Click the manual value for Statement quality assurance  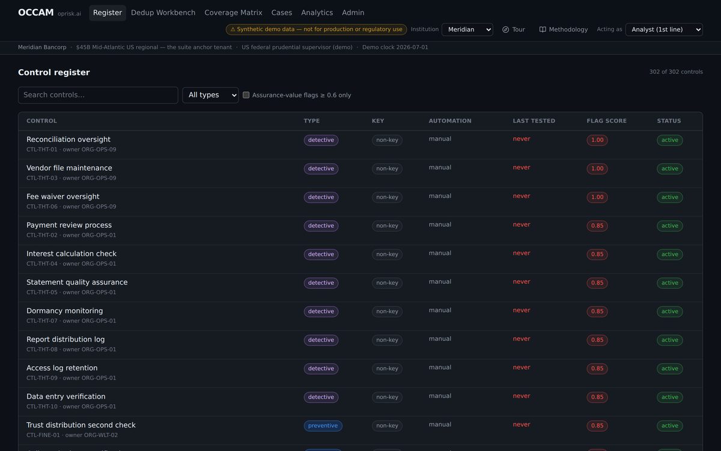coord(440,281)
